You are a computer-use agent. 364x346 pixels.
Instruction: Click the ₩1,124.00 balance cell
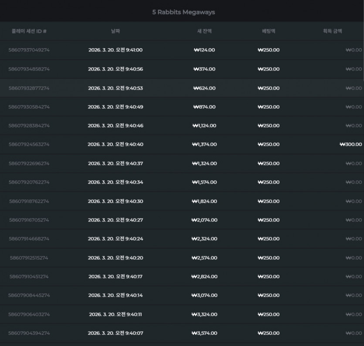pyautogui.click(x=204, y=126)
